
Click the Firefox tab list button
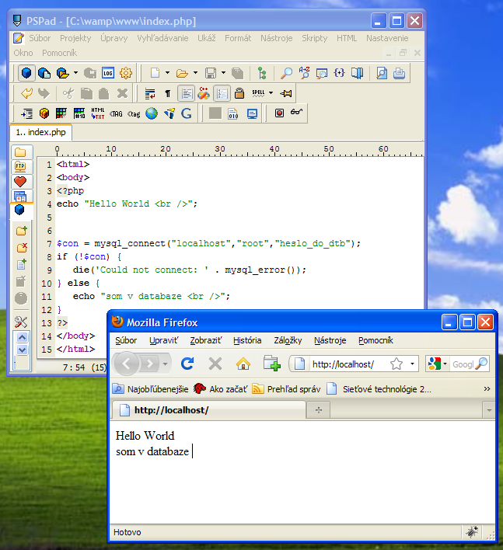tap(489, 410)
